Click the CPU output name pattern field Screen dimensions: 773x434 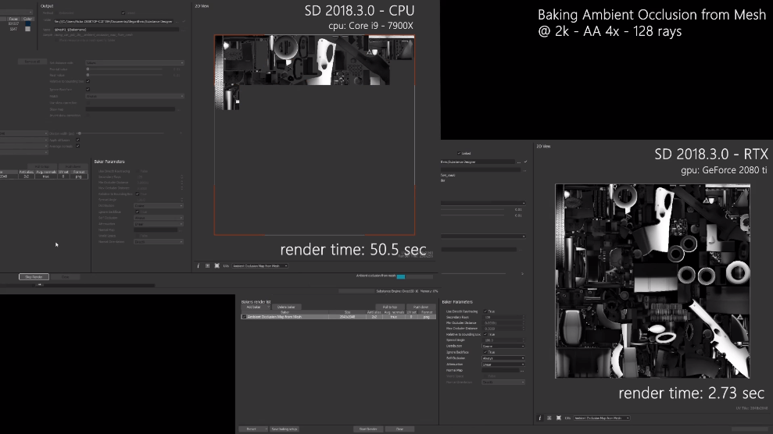pos(116,30)
